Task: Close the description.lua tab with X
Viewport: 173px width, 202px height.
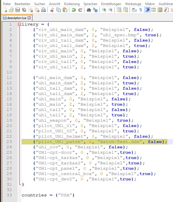Action: 29,18
